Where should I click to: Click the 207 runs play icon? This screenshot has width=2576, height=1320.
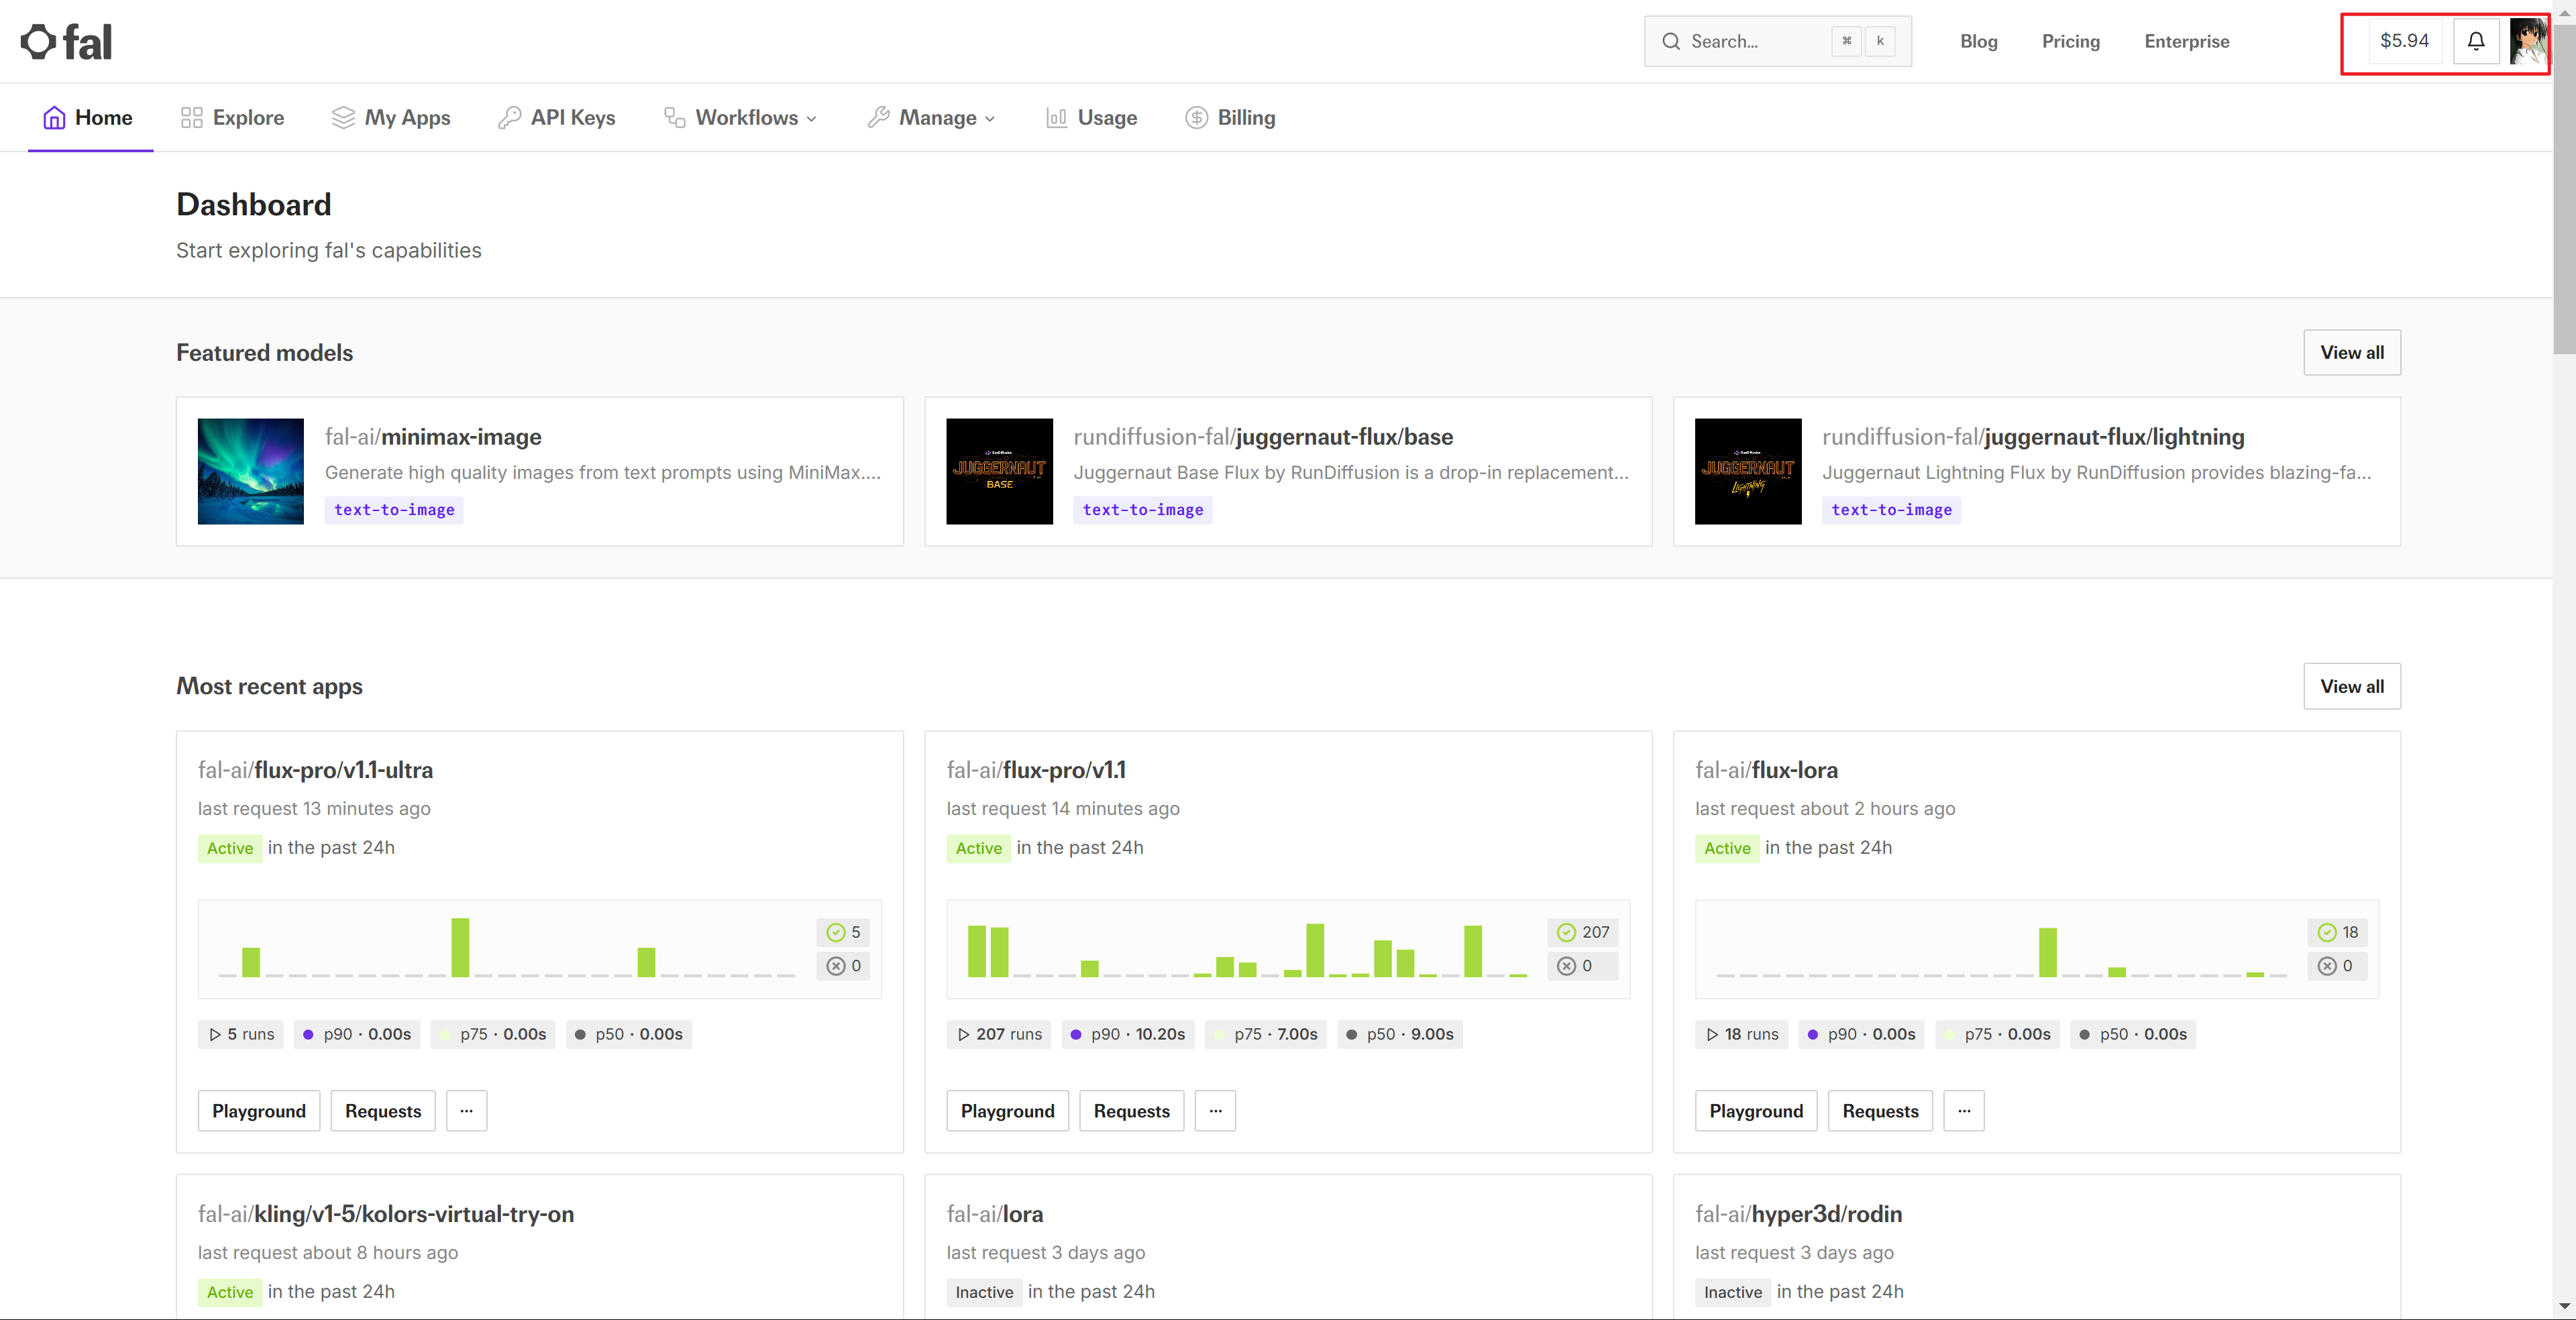964,1035
